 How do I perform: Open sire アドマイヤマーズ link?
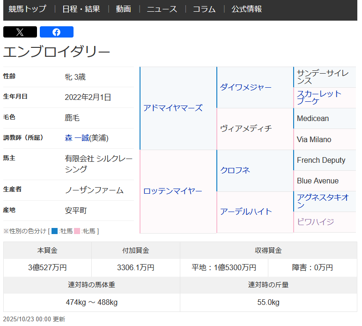[173, 108]
